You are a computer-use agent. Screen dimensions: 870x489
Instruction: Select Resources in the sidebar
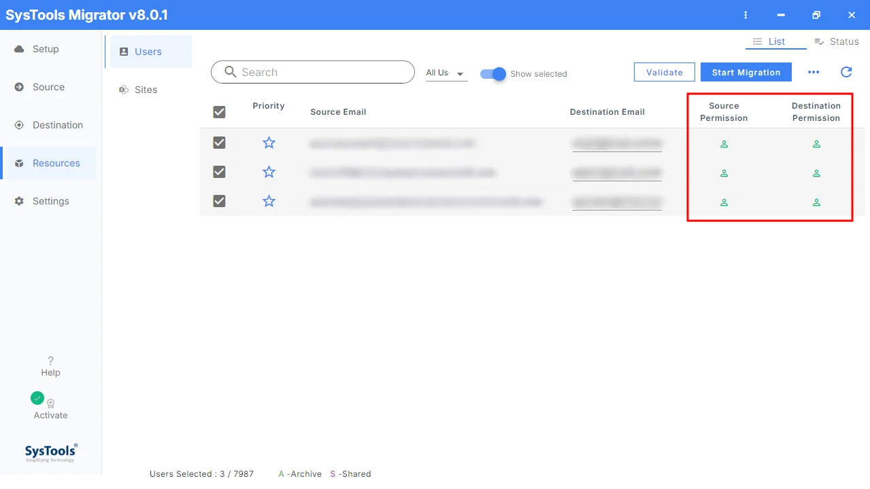48,163
